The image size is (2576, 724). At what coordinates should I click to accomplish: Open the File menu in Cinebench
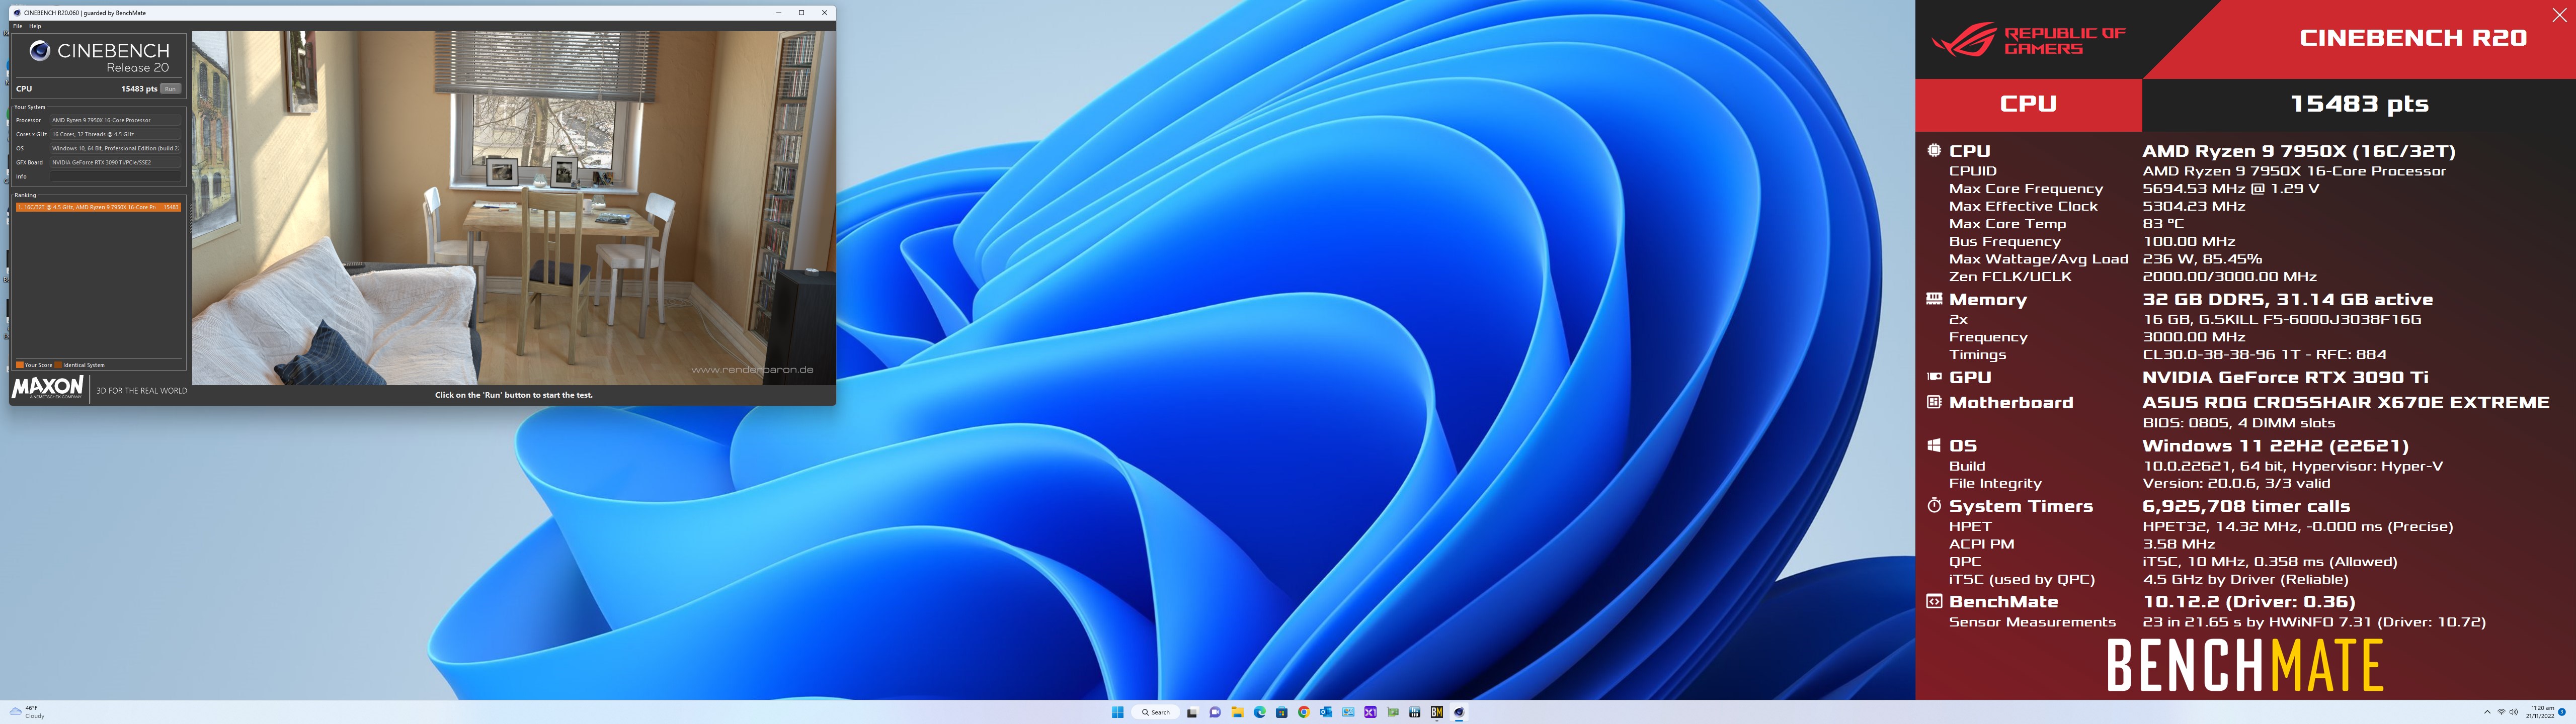tap(17, 26)
